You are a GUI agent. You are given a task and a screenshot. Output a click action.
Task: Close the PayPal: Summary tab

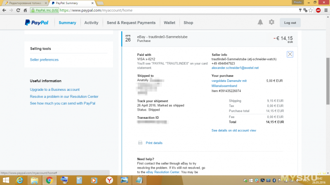[92, 3]
